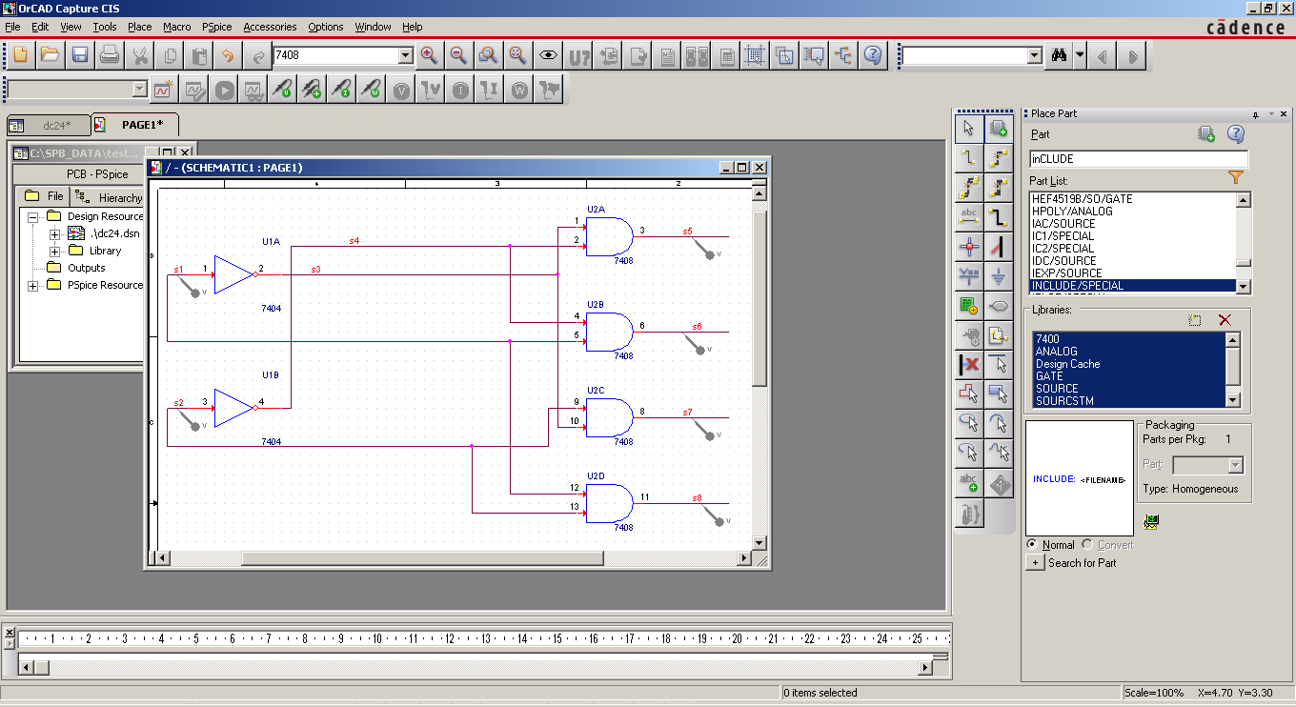
Task: Click the Undo arrow icon
Action: (229, 55)
